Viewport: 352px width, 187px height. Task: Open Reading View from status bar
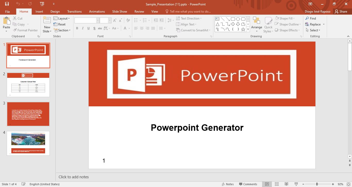pyautogui.click(x=286, y=184)
